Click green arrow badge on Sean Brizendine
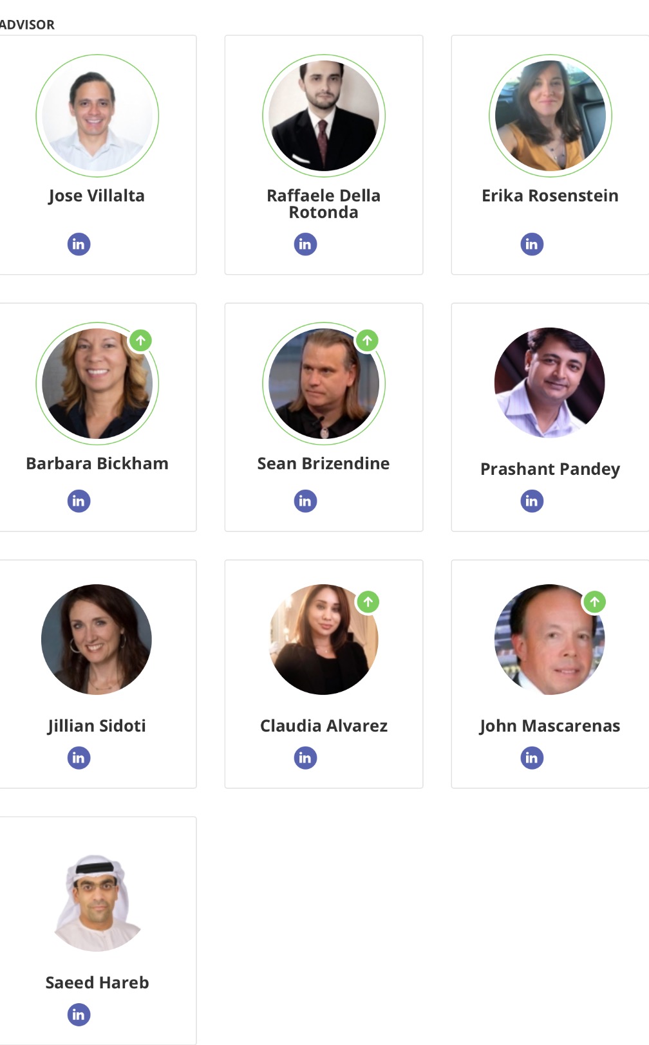Screen dimensions: 649x1045 pos(367,340)
